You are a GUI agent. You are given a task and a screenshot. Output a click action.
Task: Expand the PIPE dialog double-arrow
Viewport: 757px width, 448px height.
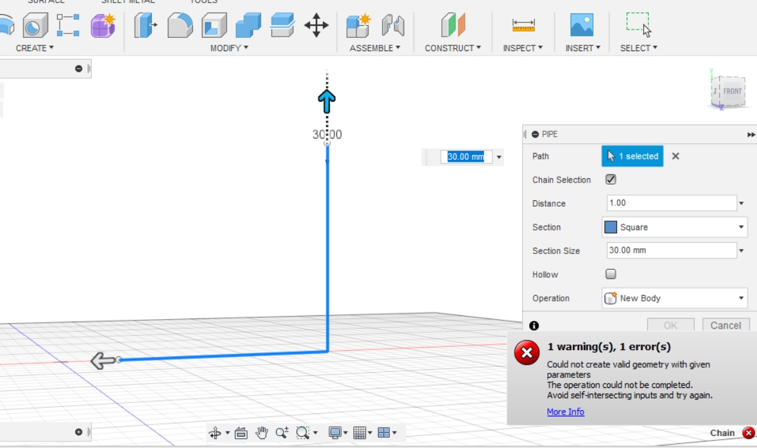[x=751, y=135]
